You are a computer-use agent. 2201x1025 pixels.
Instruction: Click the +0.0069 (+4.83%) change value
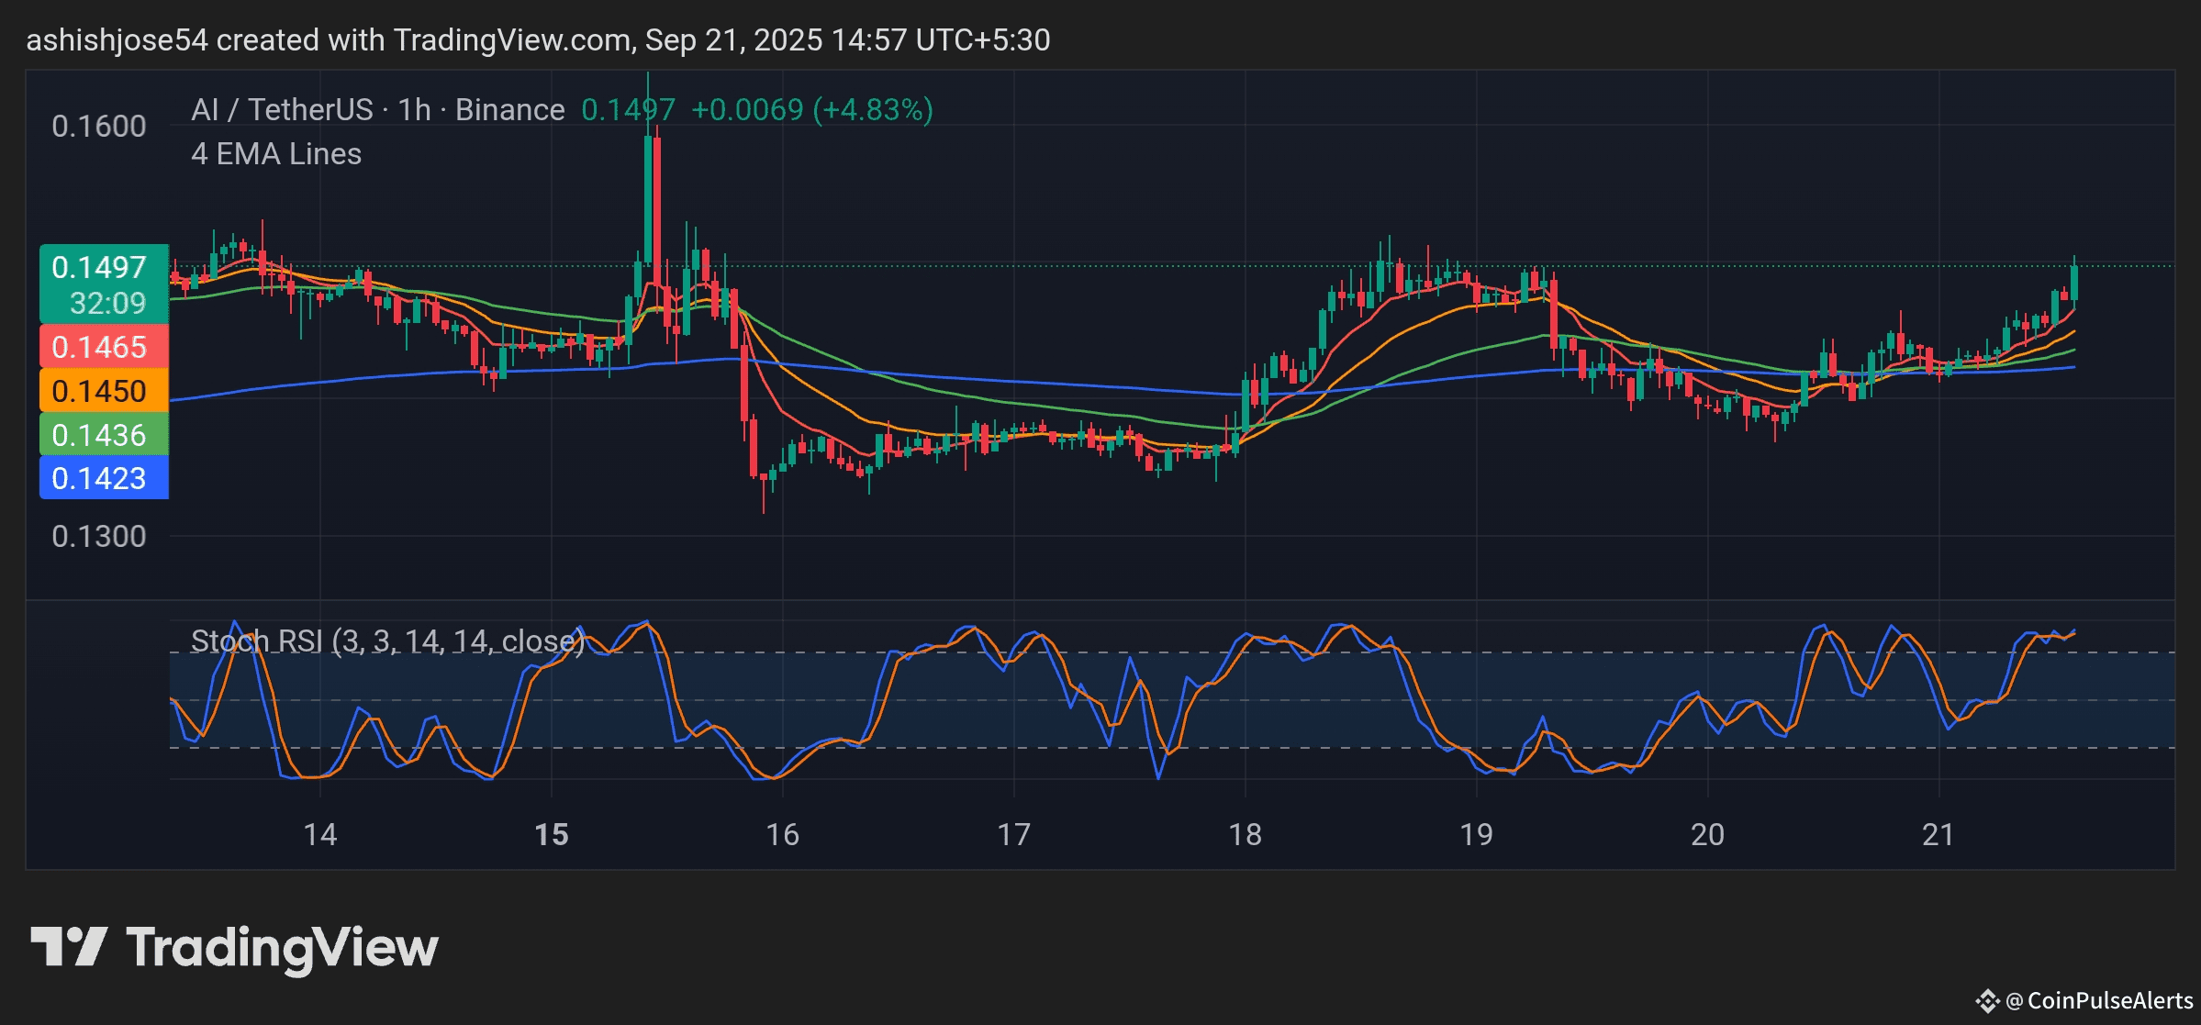click(811, 110)
